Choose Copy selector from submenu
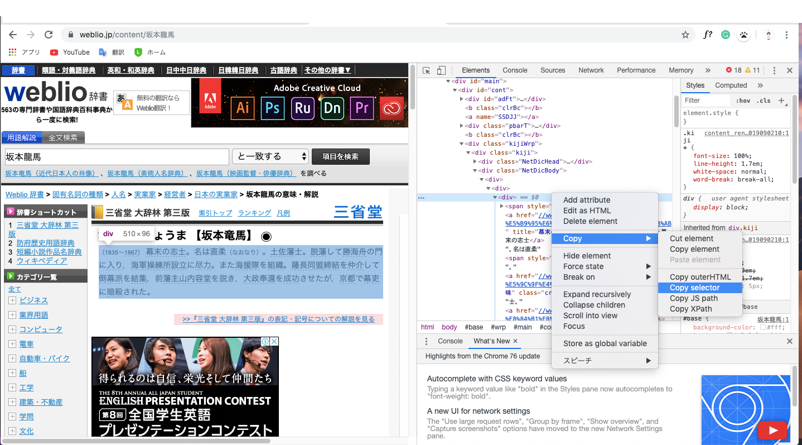The image size is (802, 445). point(700,288)
